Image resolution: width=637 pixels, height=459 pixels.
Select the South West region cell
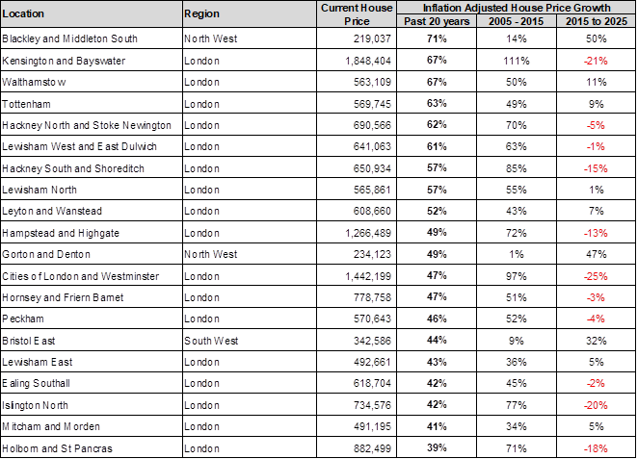[x=250, y=341]
